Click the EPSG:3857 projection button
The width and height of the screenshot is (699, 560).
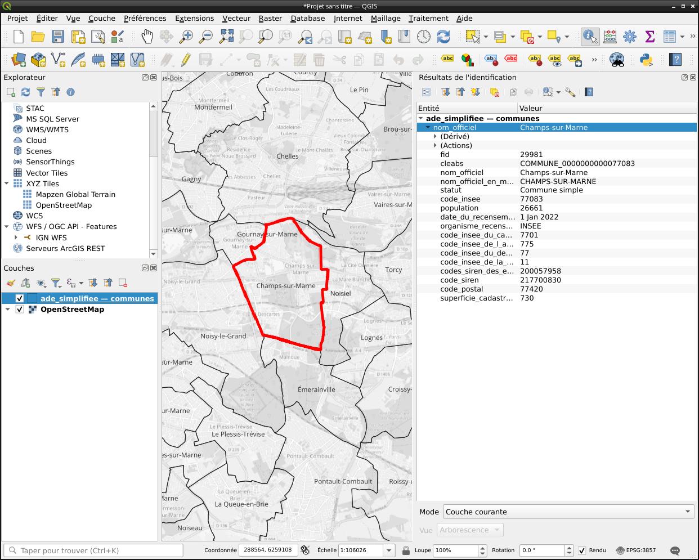(x=636, y=550)
